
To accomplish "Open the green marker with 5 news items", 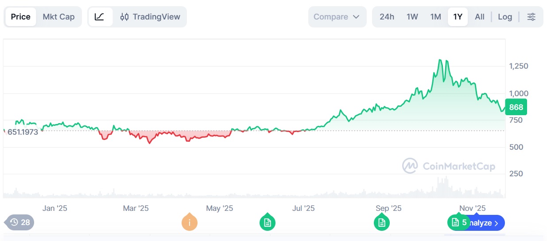I will click(x=459, y=222).
